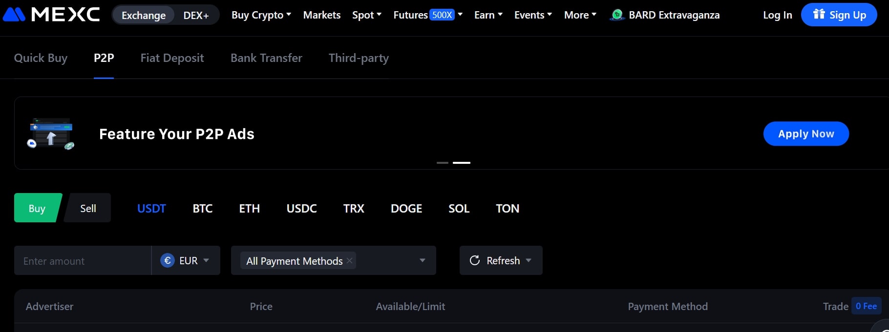Focus the Enter amount field
This screenshot has width=889, height=332.
click(83, 260)
